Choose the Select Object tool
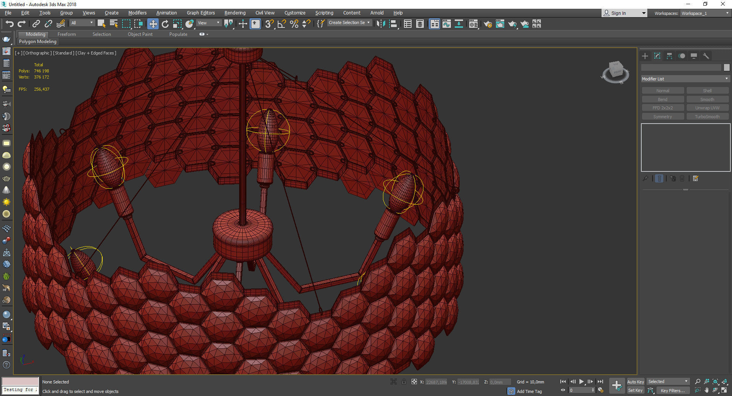Image resolution: width=732 pixels, height=396 pixels. (x=101, y=24)
